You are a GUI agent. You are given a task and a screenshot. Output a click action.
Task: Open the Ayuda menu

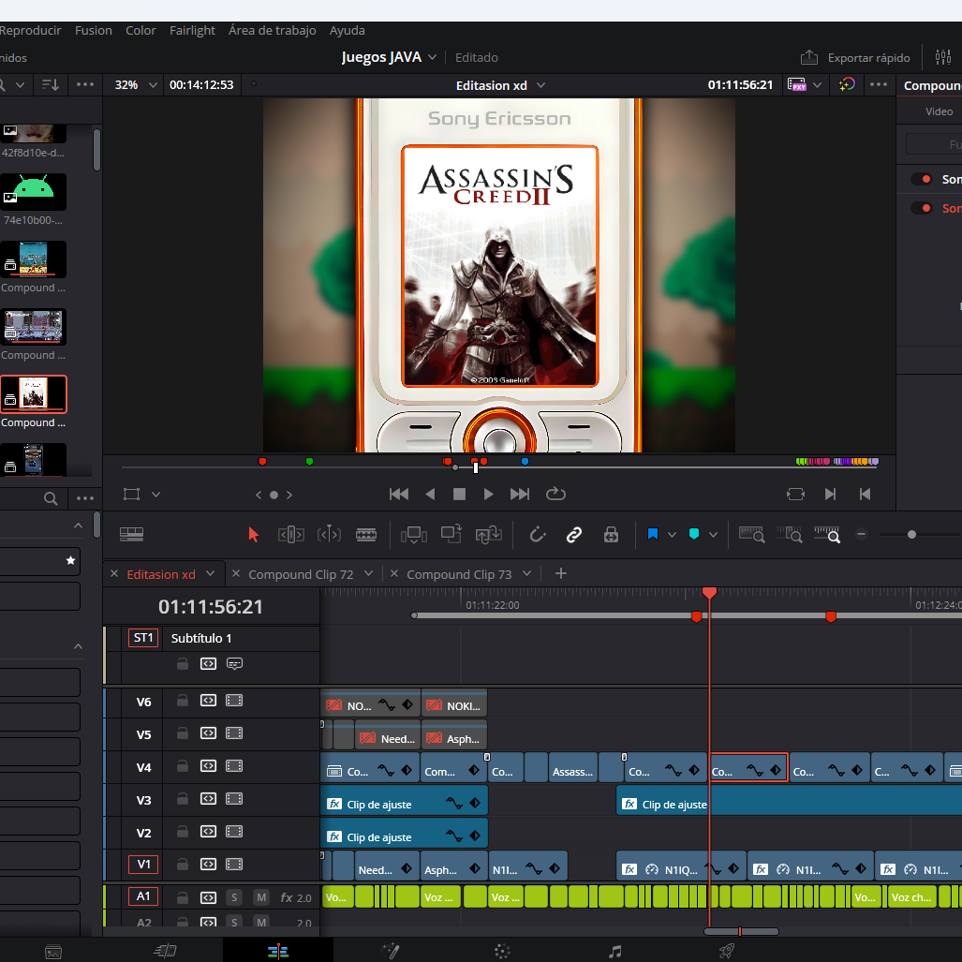(x=348, y=30)
